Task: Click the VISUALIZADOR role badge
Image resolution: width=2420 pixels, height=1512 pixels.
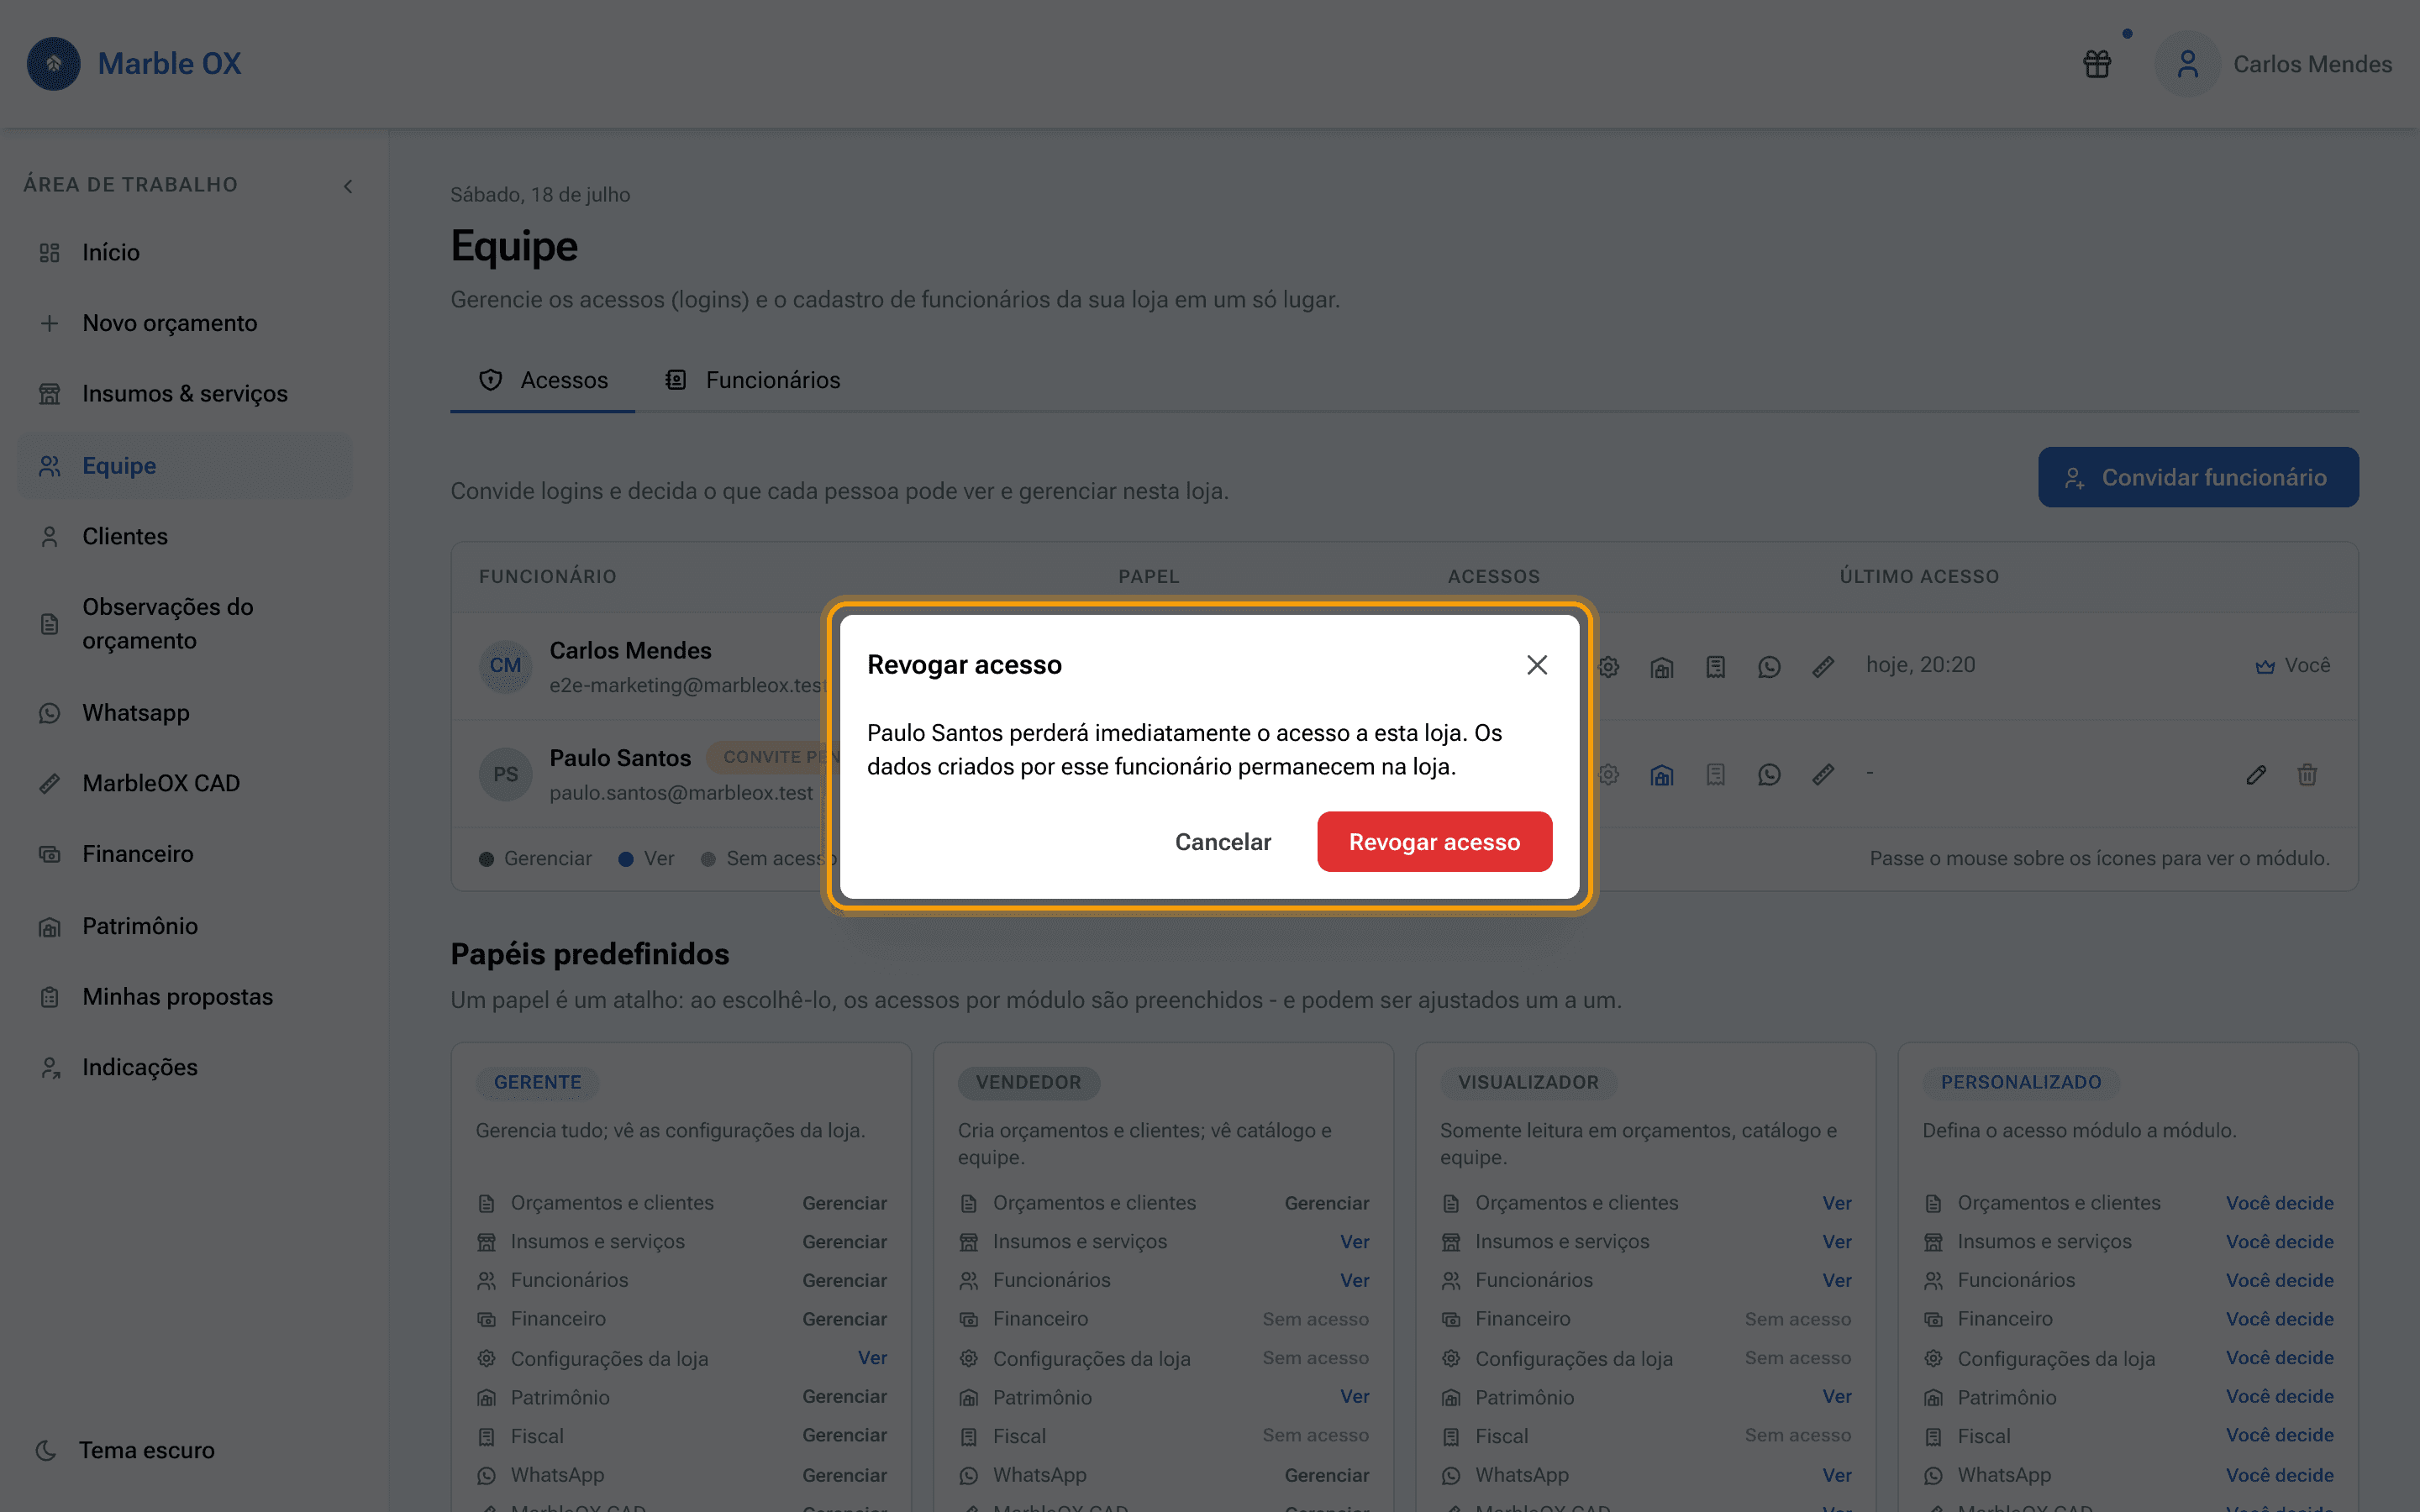Action: point(1528,1082)
